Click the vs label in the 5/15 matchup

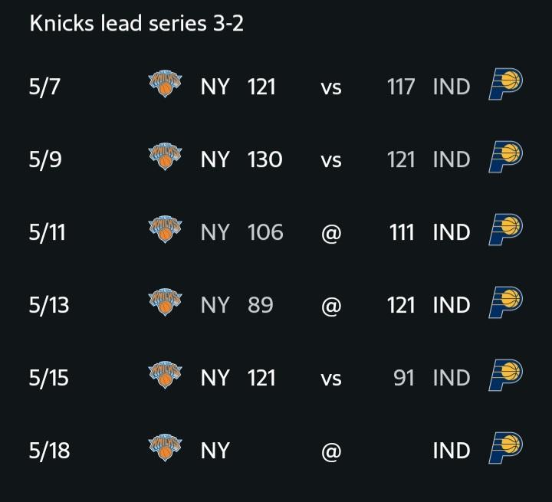click(331, 379)
